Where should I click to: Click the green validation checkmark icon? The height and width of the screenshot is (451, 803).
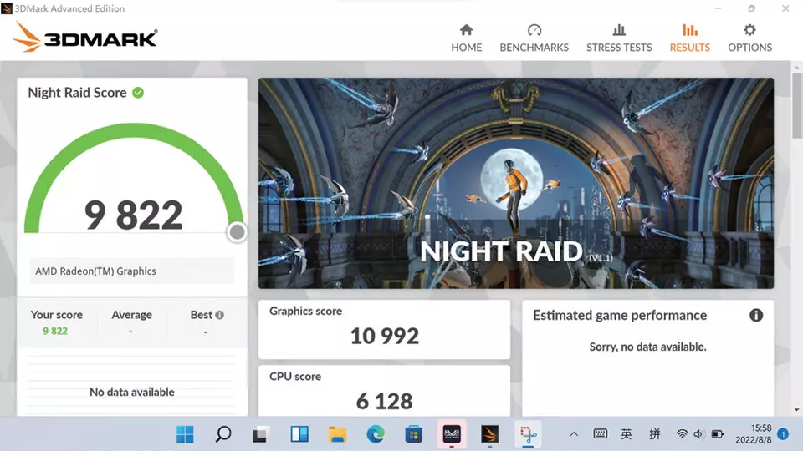point(138,93)
